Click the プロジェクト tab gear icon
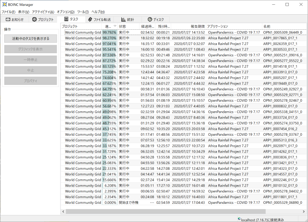Screen dimensions: 308x222 click(35, 20)
